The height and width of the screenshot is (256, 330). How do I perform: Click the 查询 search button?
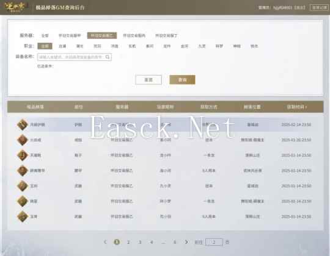(182, 80)
